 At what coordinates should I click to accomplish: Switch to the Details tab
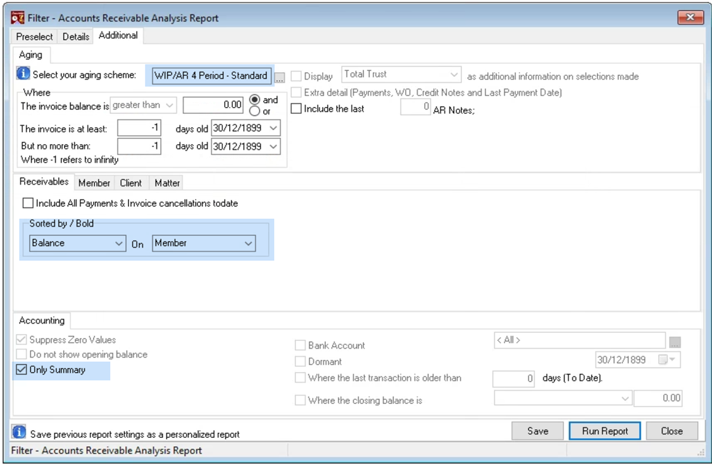[76, 37]
